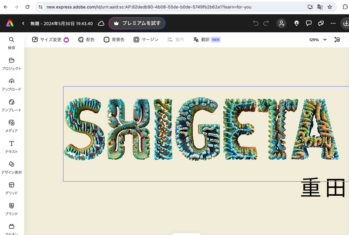Open the more options ellipsis menu
This screenshot has height=235, width=349.
tap(333, 23)
